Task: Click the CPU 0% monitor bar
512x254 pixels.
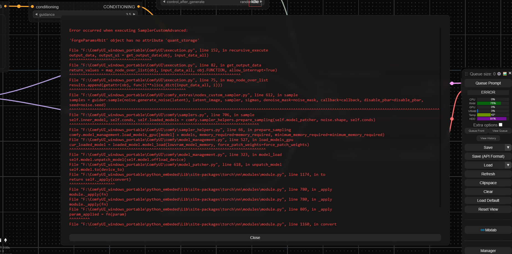Action: coord(493,99)
